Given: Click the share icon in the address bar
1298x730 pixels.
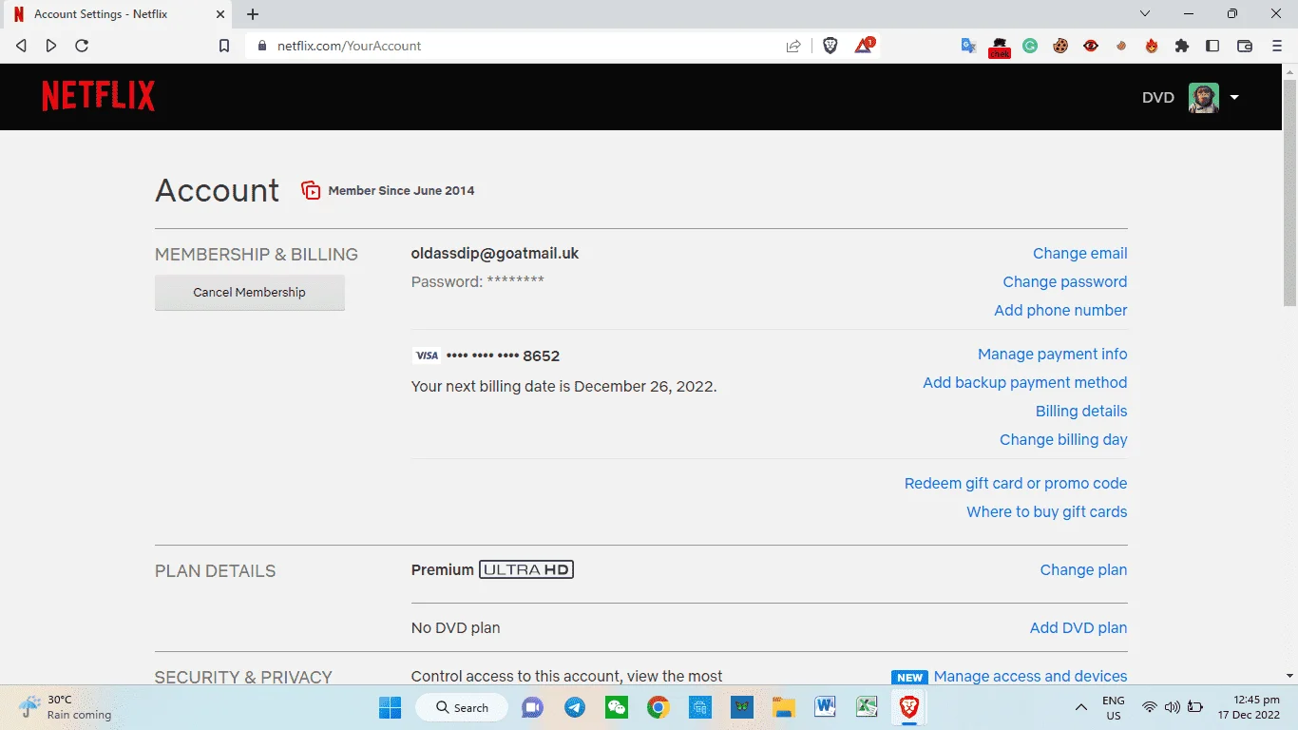Looking at the screenshot, I should click(793, 46).
